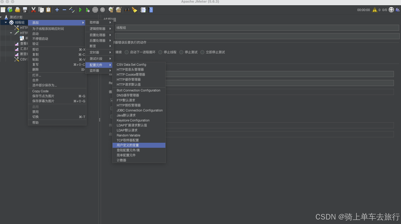This screenshot has height=224, width=401.
Task: Click the empty comments field below name
Action: click(257, 36)
